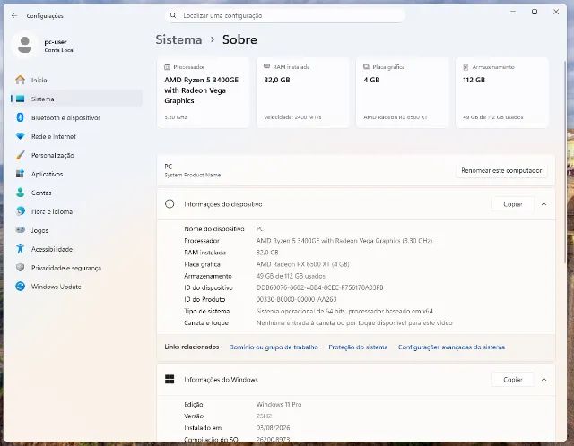Click System Product Name text
The width and height of the screenshot is (574, 446).
[193, 176]
